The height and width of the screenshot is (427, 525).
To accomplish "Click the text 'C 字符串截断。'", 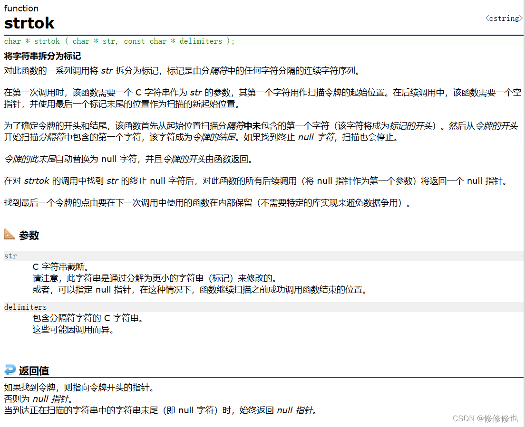I will click(x=61, y=267).
